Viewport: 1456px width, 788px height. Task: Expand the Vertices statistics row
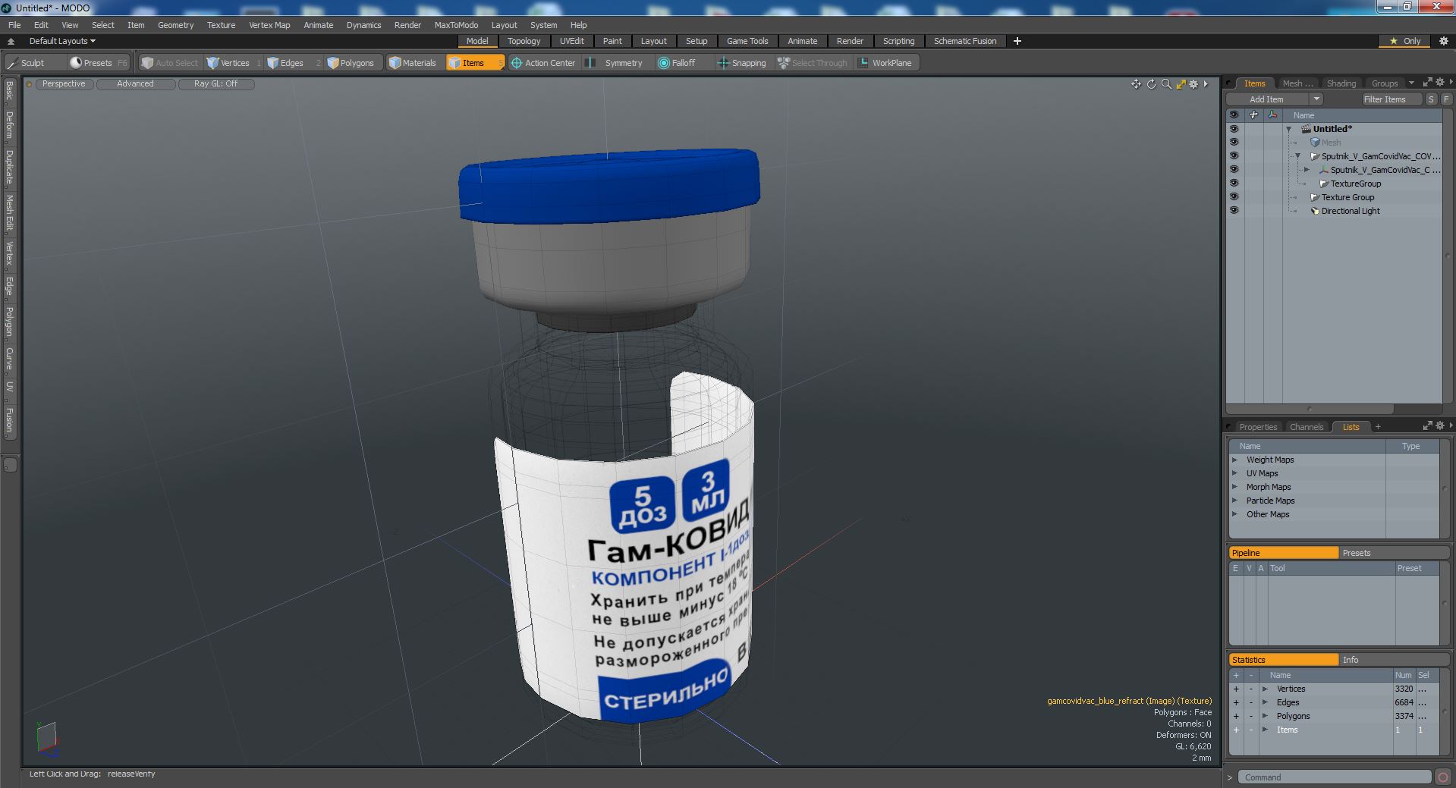[x=1265, y=689]
